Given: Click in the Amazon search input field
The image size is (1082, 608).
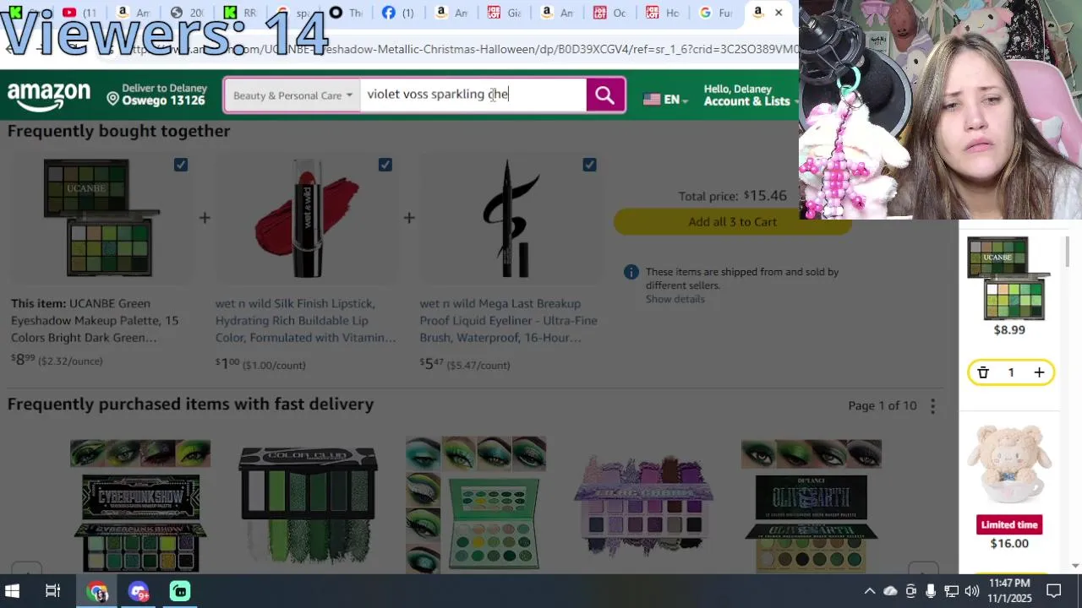Looking at the screenshot, I should point(473,95).
